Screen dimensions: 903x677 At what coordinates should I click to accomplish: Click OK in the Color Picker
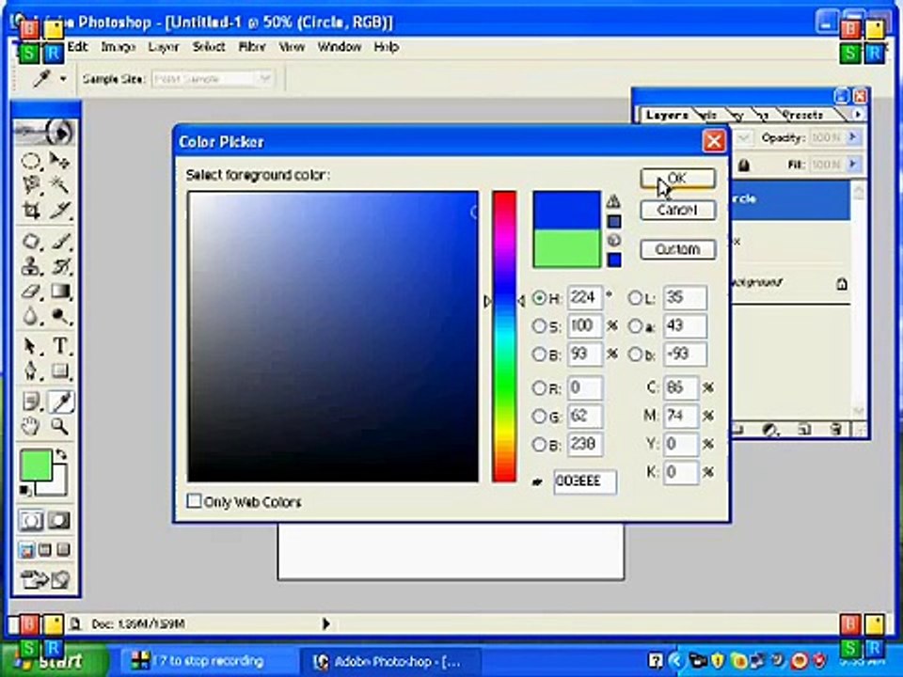[x=678, y=179]
